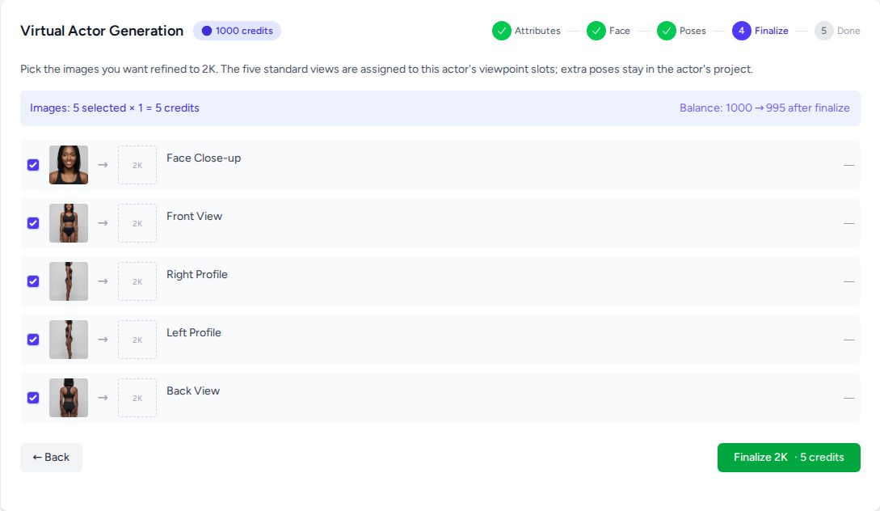Click the dash status in Face Close-up row

[x=848, y=165]
